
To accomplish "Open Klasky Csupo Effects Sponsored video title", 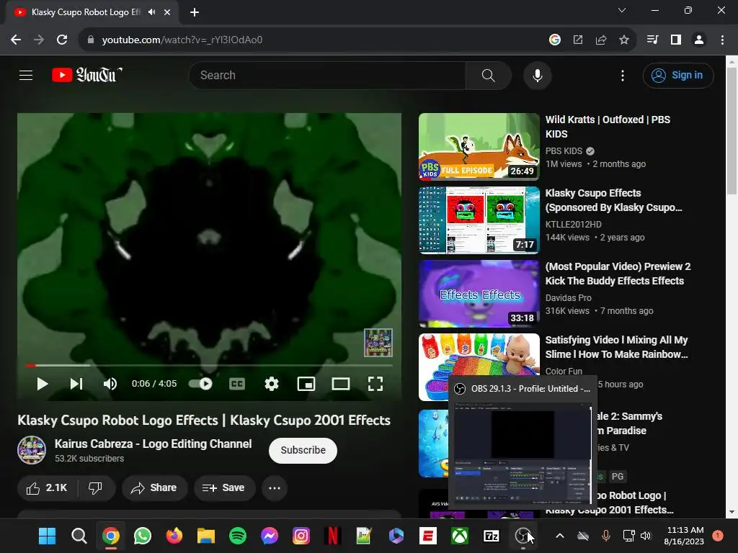I will pyautogui.click(x=613, y=200).
